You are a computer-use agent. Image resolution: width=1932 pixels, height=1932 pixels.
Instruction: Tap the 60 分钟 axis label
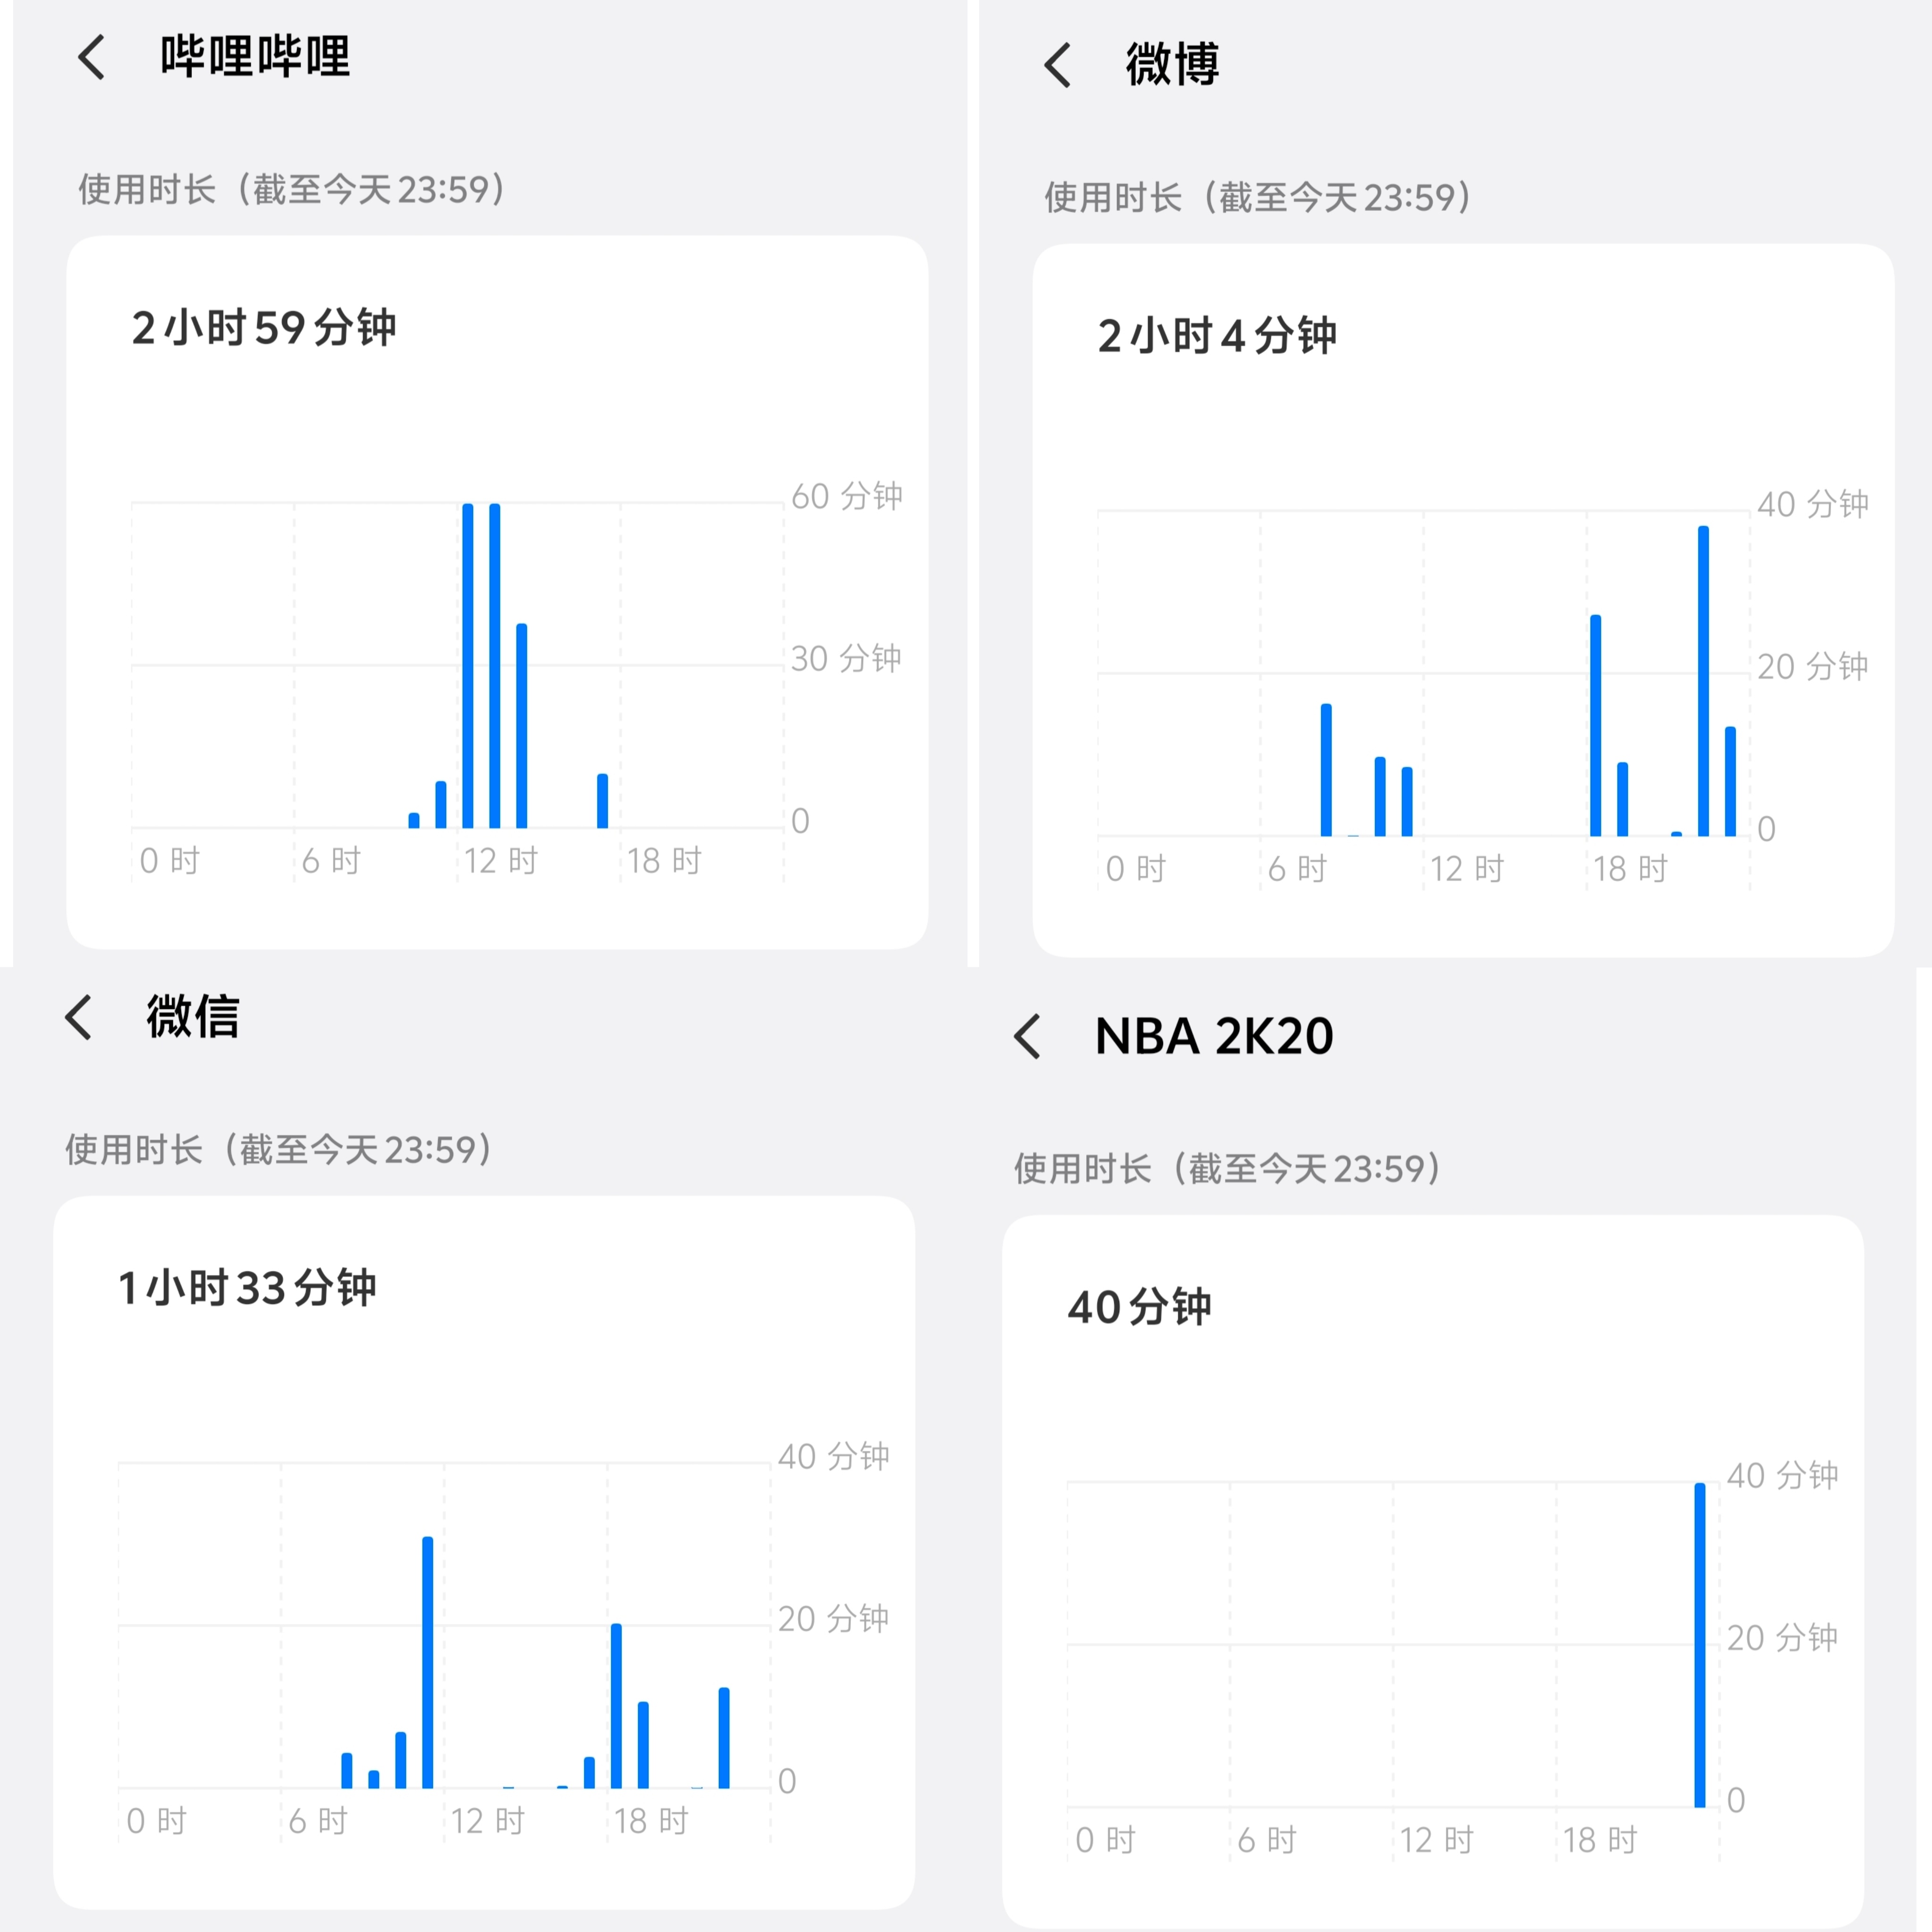pyautogui.click(x=846, y=496)
